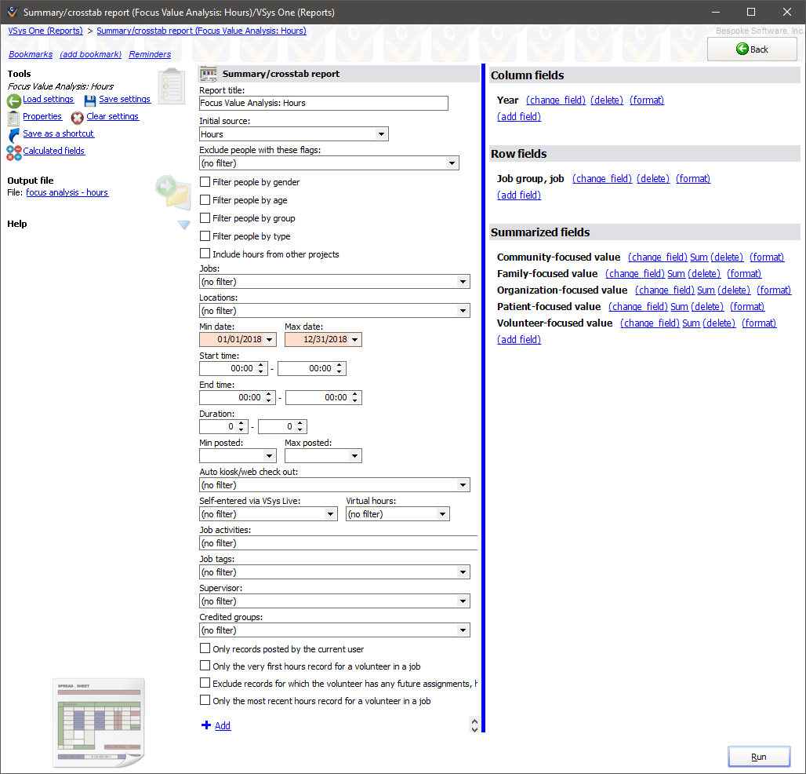The height and width of the screenshot is (774, 806).
Task: Click the red Clear settings icon
Action: click(x=78, y=118)
